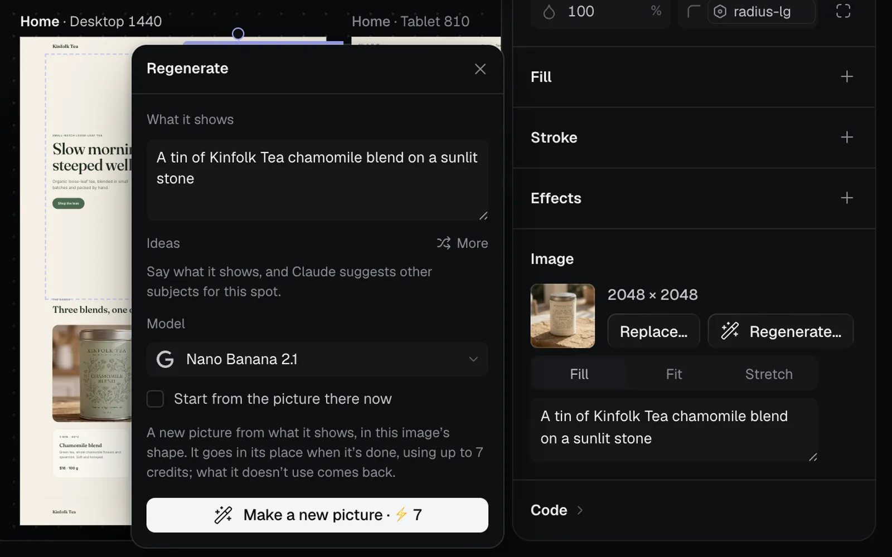Click the image description field in Image panel
This screenshot has width=892, height=557.
point(674,429)
